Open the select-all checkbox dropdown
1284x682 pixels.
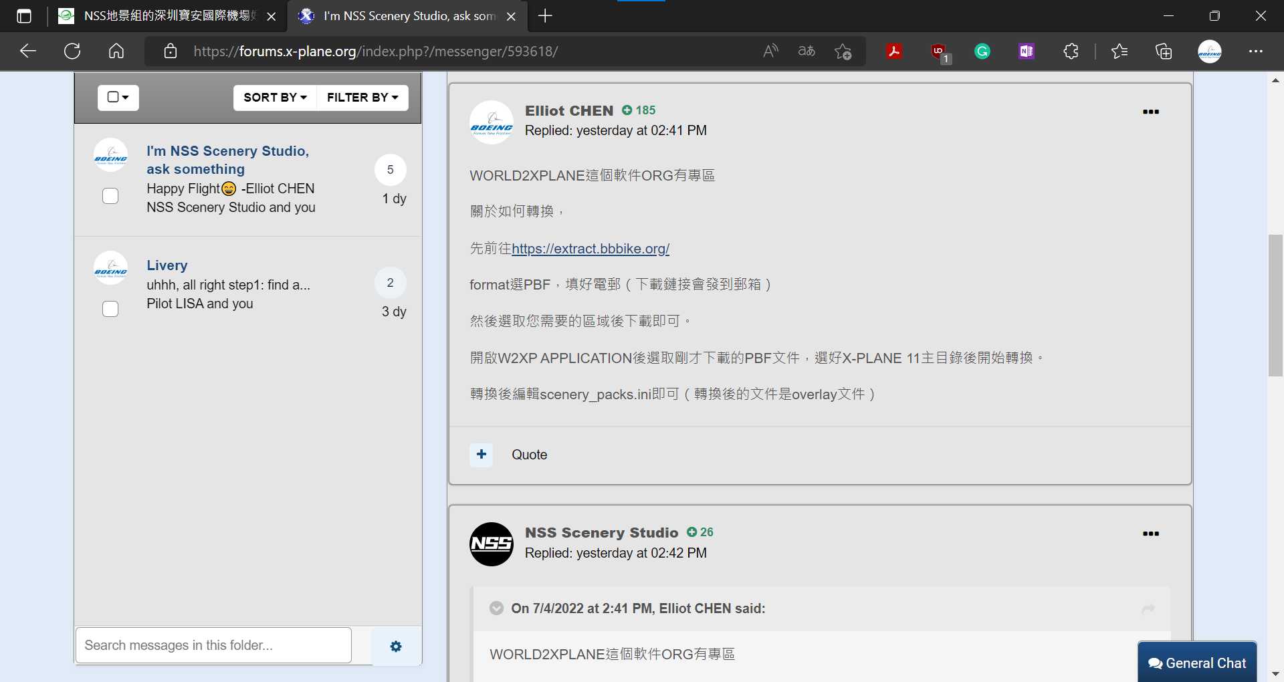pyautogui.click(x=118, y=98)
